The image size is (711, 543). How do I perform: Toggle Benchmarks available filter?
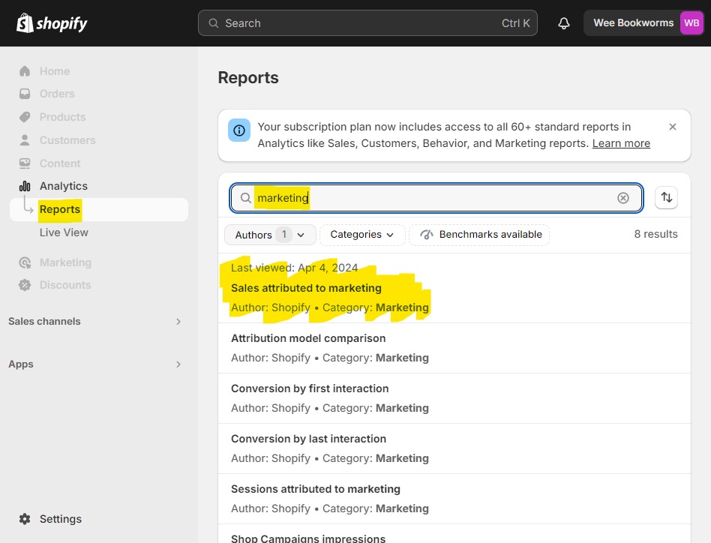pos(479,235)
